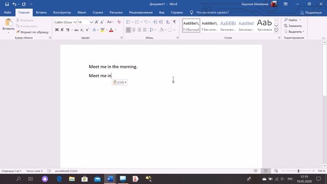Open the Select (Выделить) dropdown

tap(294, 32)
